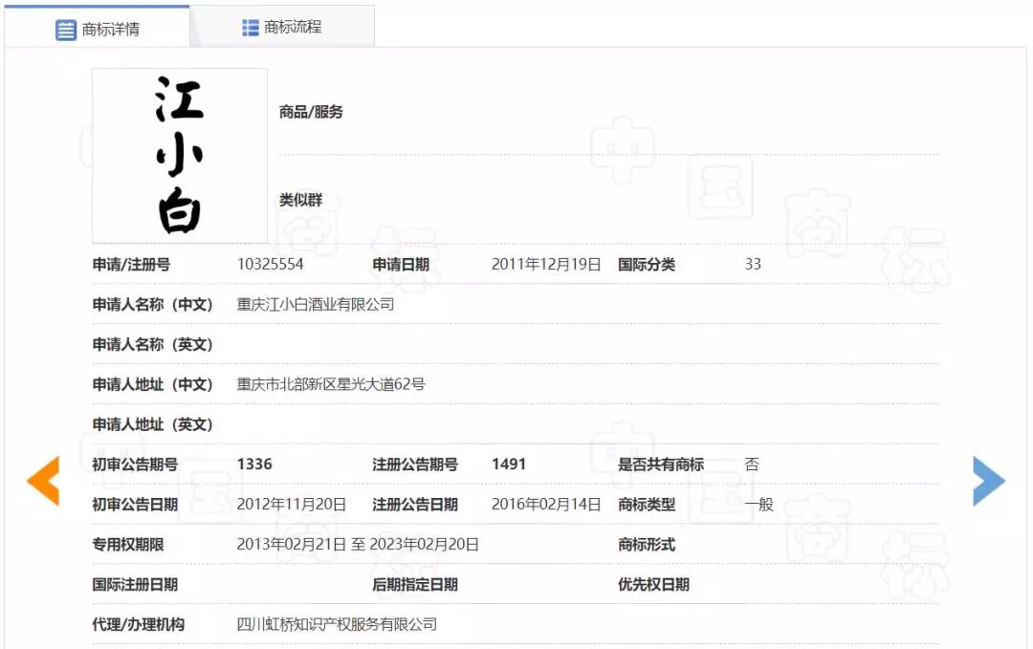
Task: Click the 商标详情 document icon
Action: (x=66, y=30)
